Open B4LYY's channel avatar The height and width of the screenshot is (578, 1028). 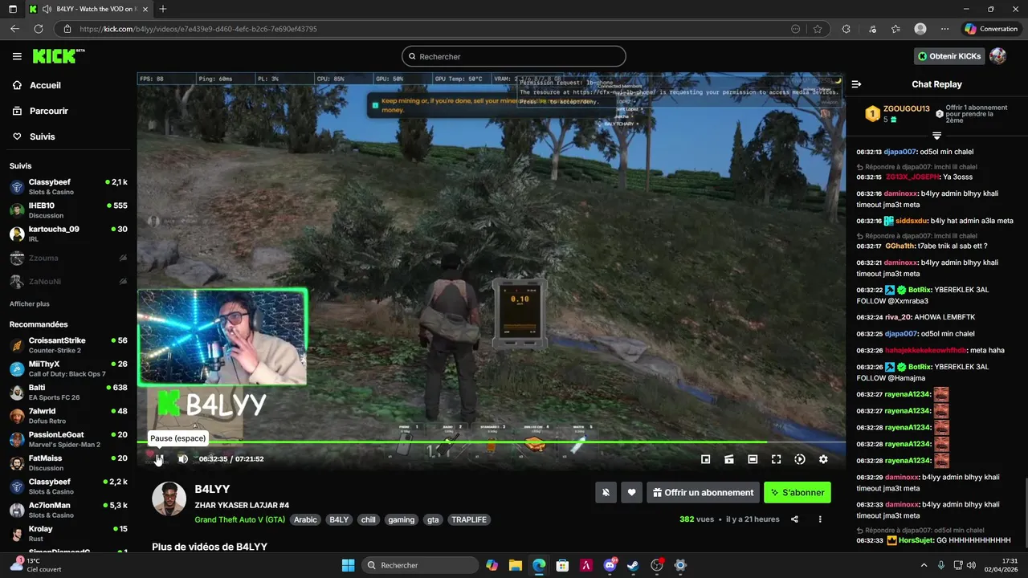coord(169,499)
